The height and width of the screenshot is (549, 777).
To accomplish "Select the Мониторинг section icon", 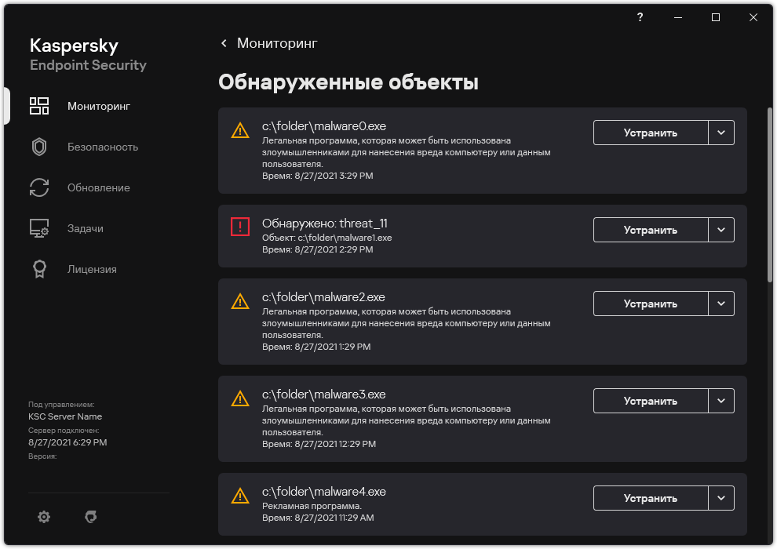I will [x=39, y=106].
